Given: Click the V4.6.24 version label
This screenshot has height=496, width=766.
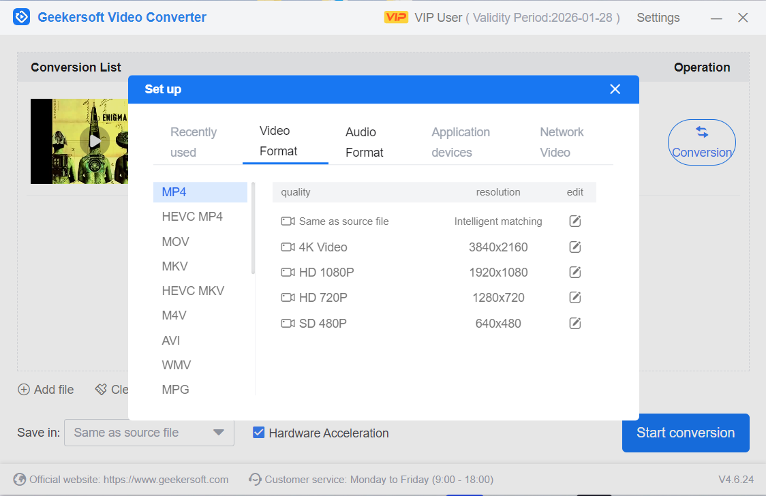Looking at the screenshot, I should [x=736, y=480].
